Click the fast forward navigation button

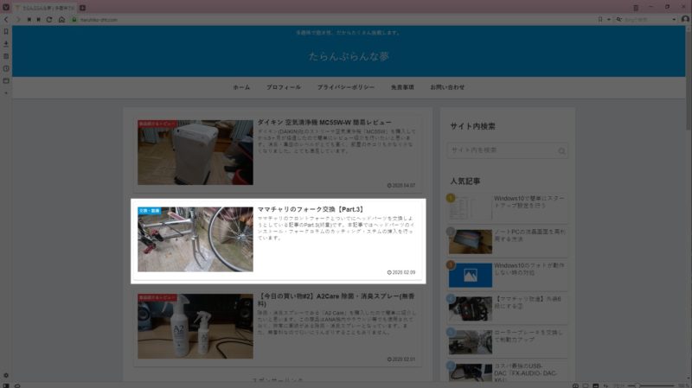(x=39, y=19)
